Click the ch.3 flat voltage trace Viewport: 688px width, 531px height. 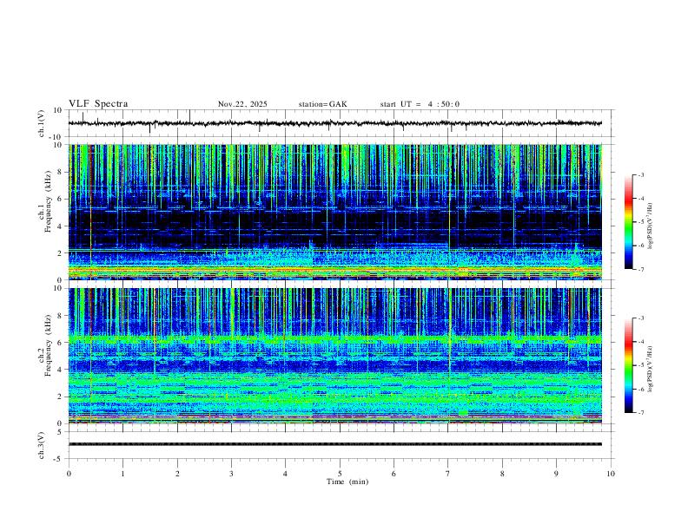[x=335, y=444]
